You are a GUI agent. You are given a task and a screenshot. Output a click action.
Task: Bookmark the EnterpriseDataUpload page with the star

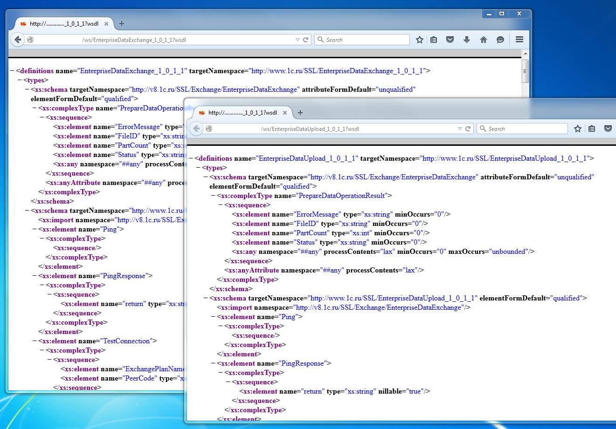tap(578, 129)
